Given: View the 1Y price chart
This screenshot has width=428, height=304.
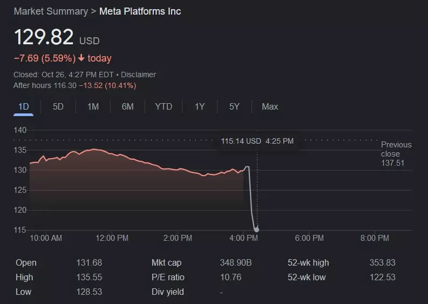Looking at the screenshot, I should tap(199, 107).
